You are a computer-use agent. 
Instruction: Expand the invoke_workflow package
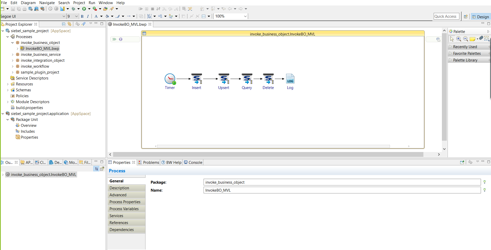pos(13,66)
